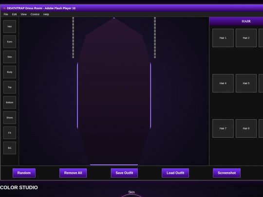The height and width of the screenshot is (197, 263).
Task: Open the Edit menu
Action: point(14,14)
